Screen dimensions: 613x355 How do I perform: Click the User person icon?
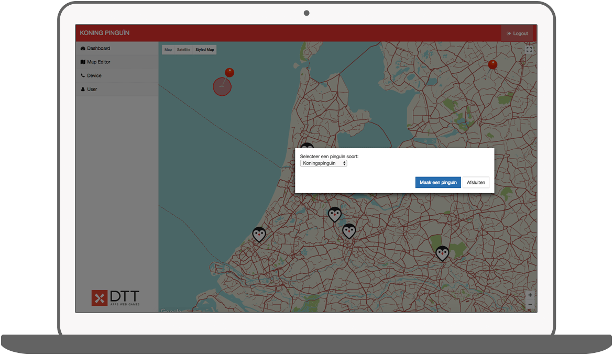coord(83,89)
